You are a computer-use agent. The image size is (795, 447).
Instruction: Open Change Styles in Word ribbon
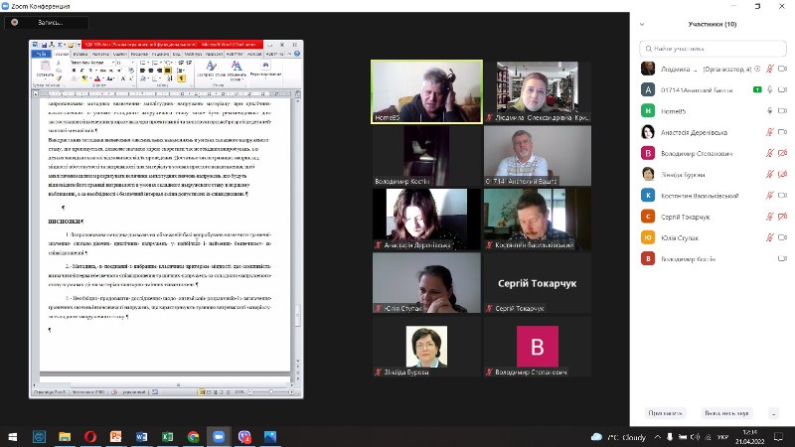click(x=237, y=71)
